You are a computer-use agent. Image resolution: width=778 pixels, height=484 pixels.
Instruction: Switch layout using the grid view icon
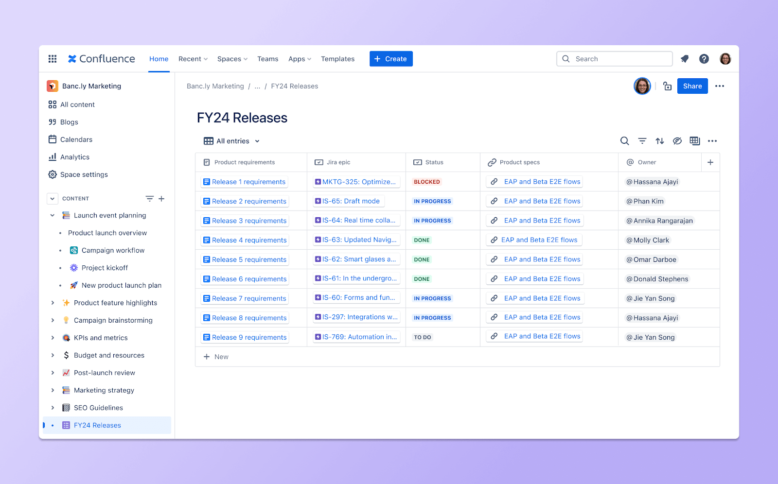click(695, 141)
